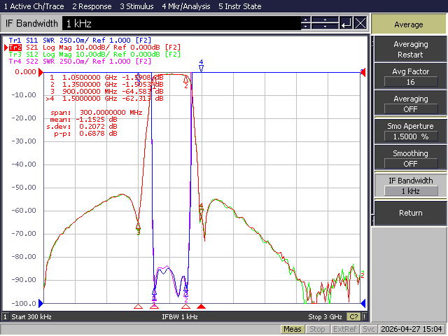Click IFBW 1 kHz in the channel bar

180,317
